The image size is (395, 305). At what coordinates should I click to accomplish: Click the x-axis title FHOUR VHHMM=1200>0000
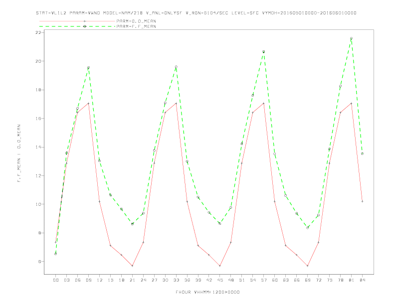pos(207,292)
